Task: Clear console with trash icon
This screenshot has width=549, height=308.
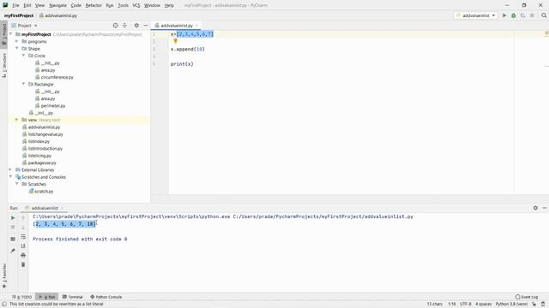Action: [23, 264]
